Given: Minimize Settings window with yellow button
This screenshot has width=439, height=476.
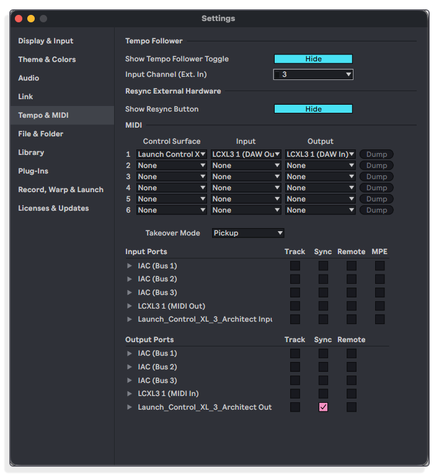Looking at the screenshot, I should (31, 19).
